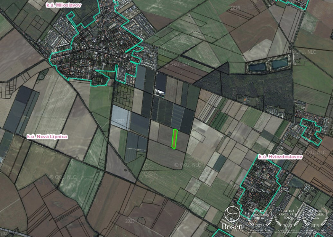Click the GKÚ, NLC watermark below highlighted parcel

[187, 165]
